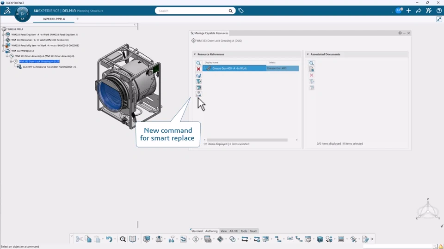Switch to the AR-VR toolbar tab
The width and height of the screenshot is (444, 249).
tap(234, 231)
